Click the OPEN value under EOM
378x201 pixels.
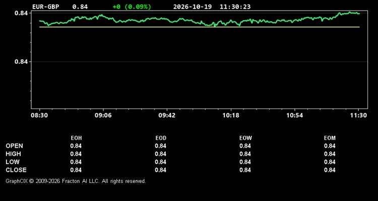pyautogui.click(x=330, y=146)
